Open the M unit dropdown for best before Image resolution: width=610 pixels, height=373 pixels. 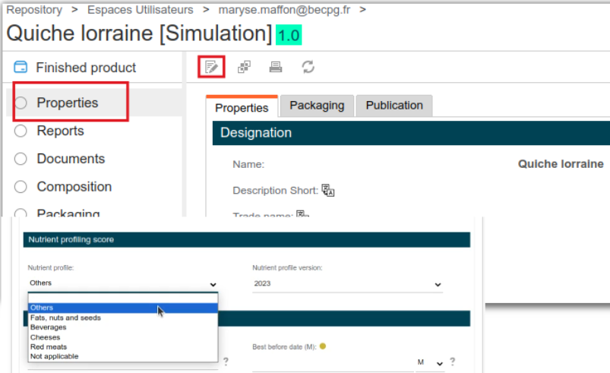(x=430, y=363)
